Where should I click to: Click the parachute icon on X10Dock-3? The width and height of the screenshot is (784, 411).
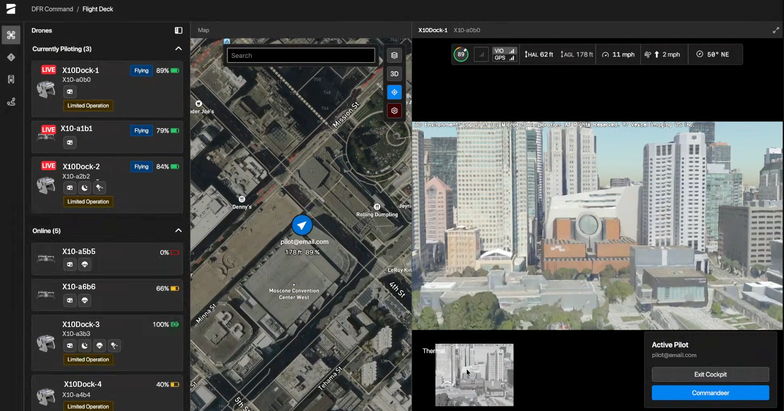click(x=99, y=346)
